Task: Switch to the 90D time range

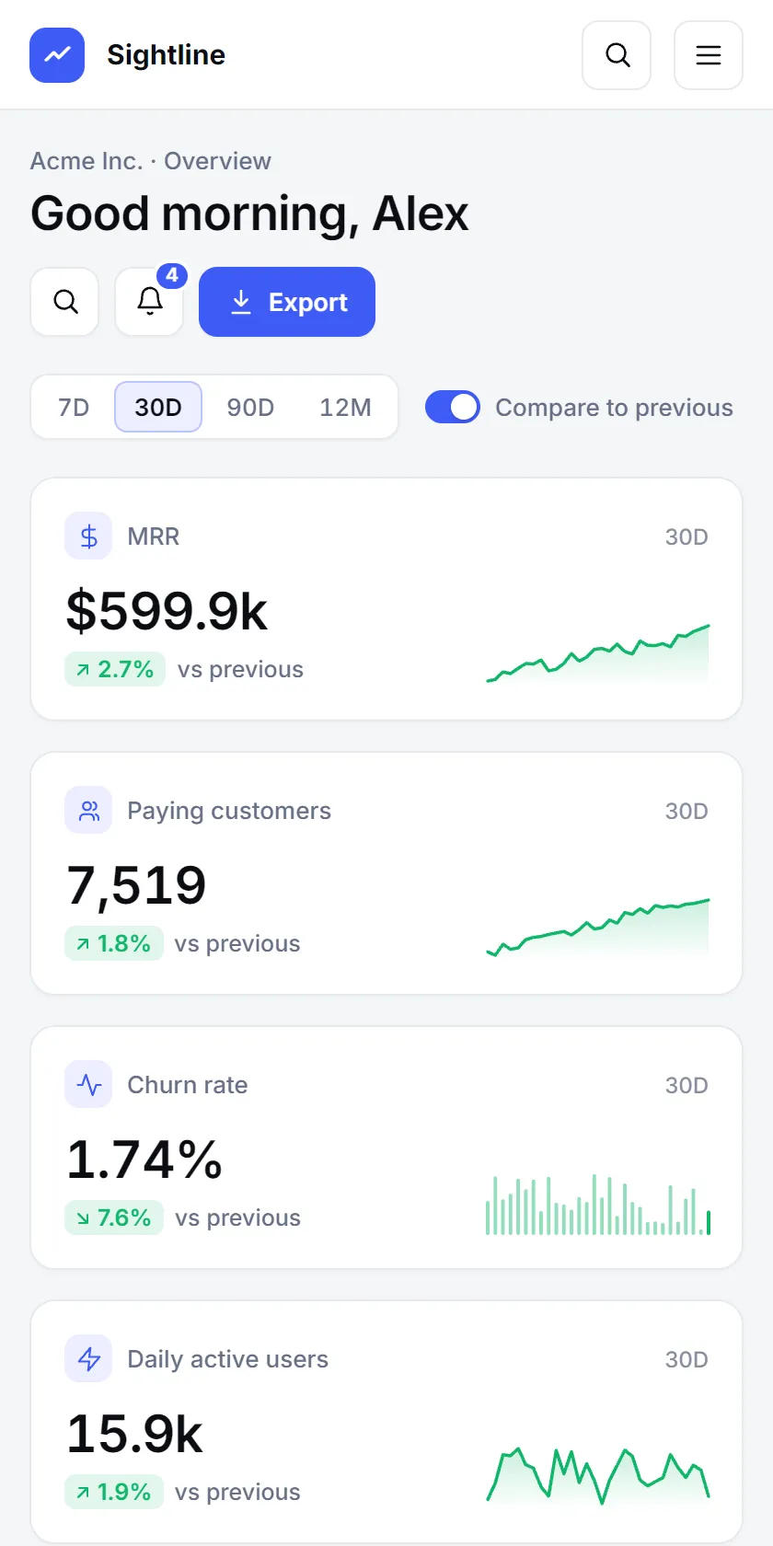Action: point(250,407)
